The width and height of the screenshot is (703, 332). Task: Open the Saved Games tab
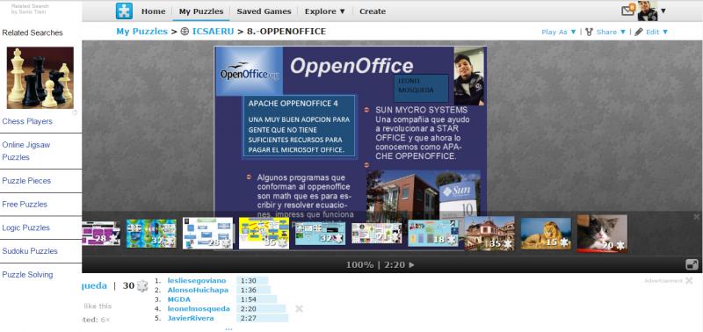coord(264,11)
